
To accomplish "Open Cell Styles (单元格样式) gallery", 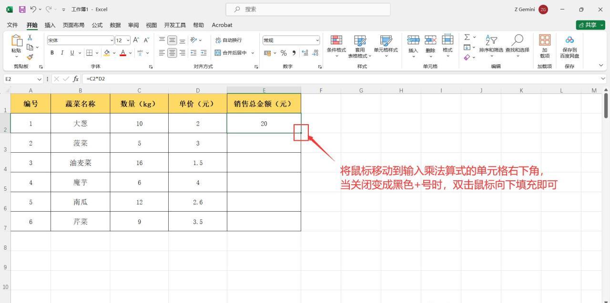I will (x=386, y=47).
